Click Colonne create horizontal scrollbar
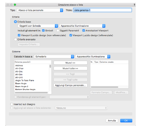143x129 pixels. [104, 87]
